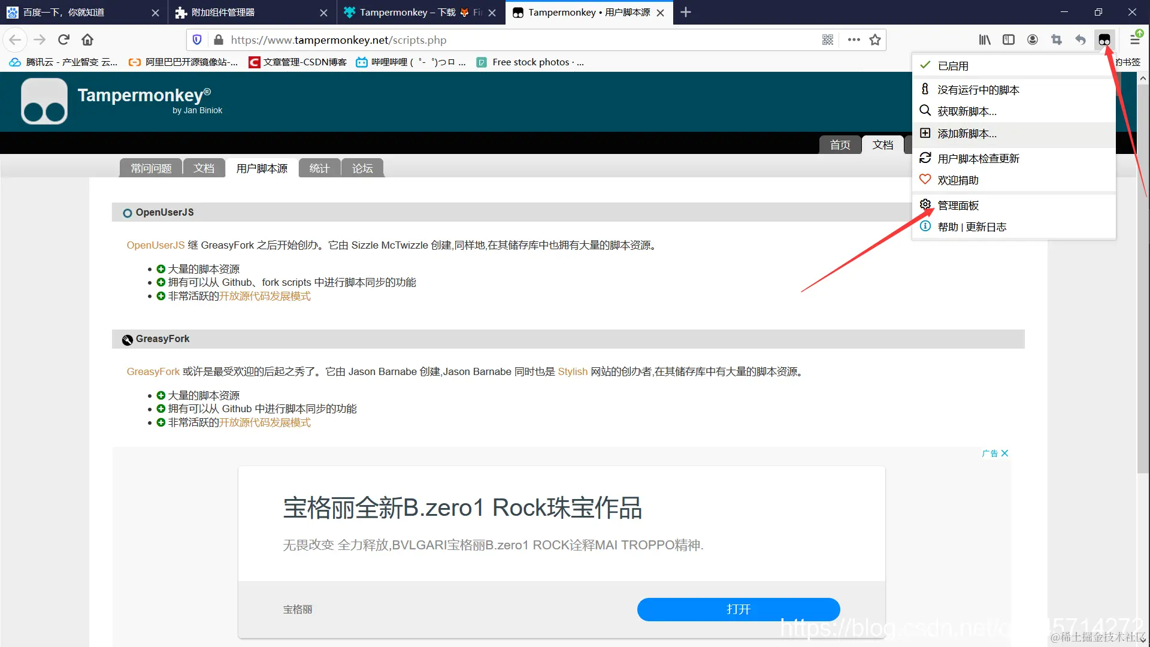Click the page scrollbar up arrow
This screenshot has height=647, width=1150.
(x=1143, y=78)
